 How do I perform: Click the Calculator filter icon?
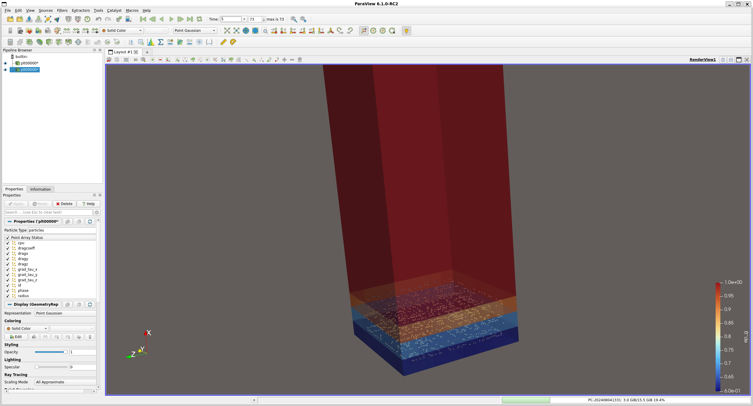[10, 42]
